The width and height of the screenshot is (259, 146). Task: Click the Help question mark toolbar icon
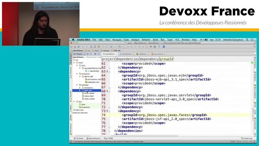[x=159, y=47]
